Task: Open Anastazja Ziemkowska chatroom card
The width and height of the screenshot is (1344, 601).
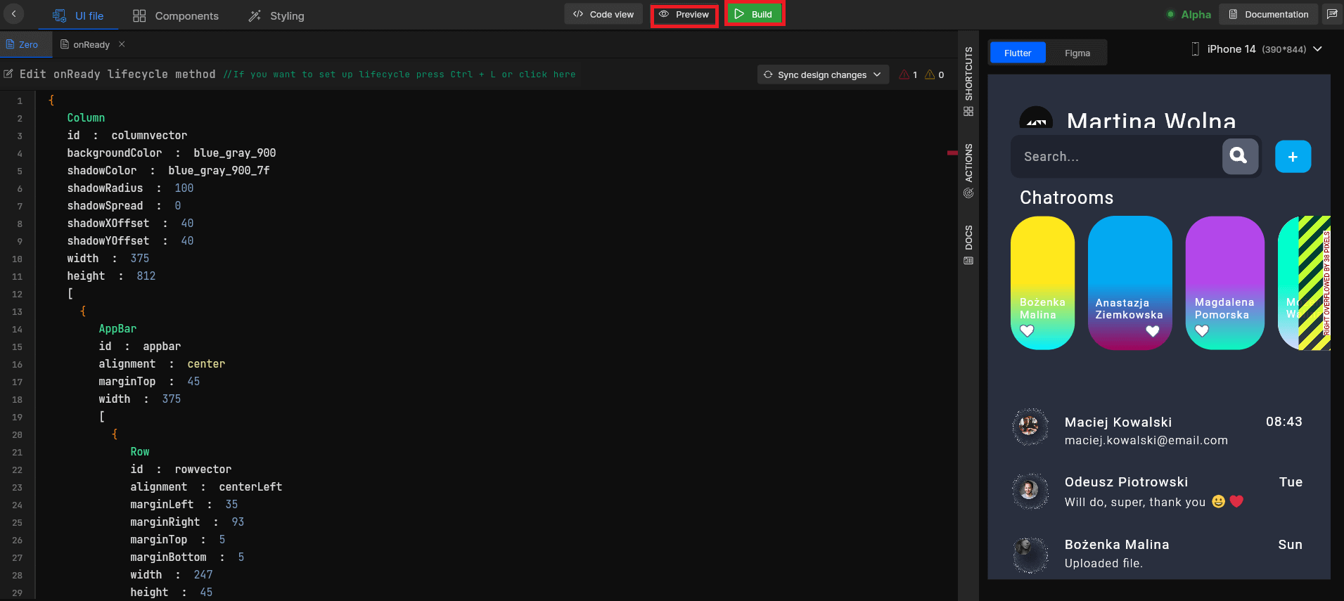Action: pyautogui.click(x=1129, y=283)
